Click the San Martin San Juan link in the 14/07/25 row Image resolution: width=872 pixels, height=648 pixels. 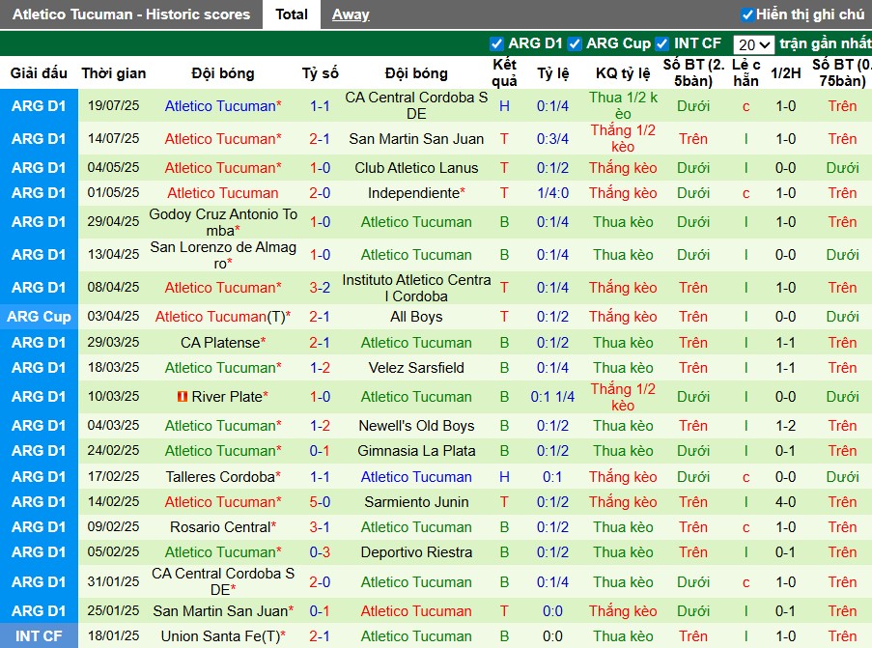[x=416, y=138]
